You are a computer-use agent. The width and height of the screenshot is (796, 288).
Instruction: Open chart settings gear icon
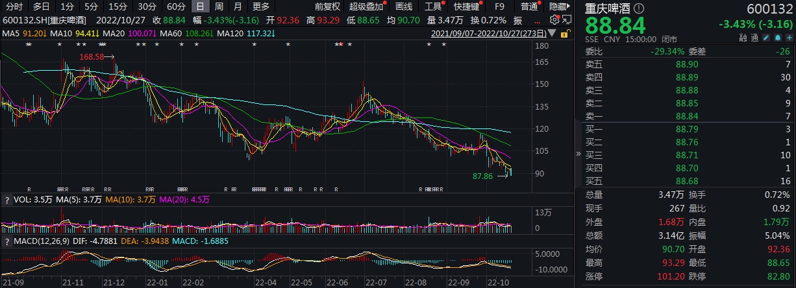(x=554, y=19)
